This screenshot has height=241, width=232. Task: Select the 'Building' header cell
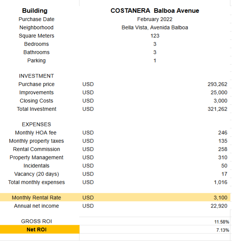pos(35,11)
